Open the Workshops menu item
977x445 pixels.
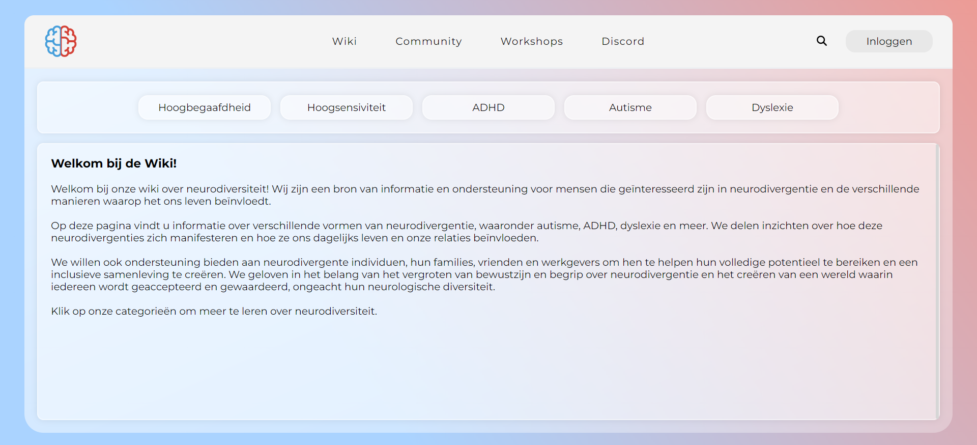coord(531,41)
